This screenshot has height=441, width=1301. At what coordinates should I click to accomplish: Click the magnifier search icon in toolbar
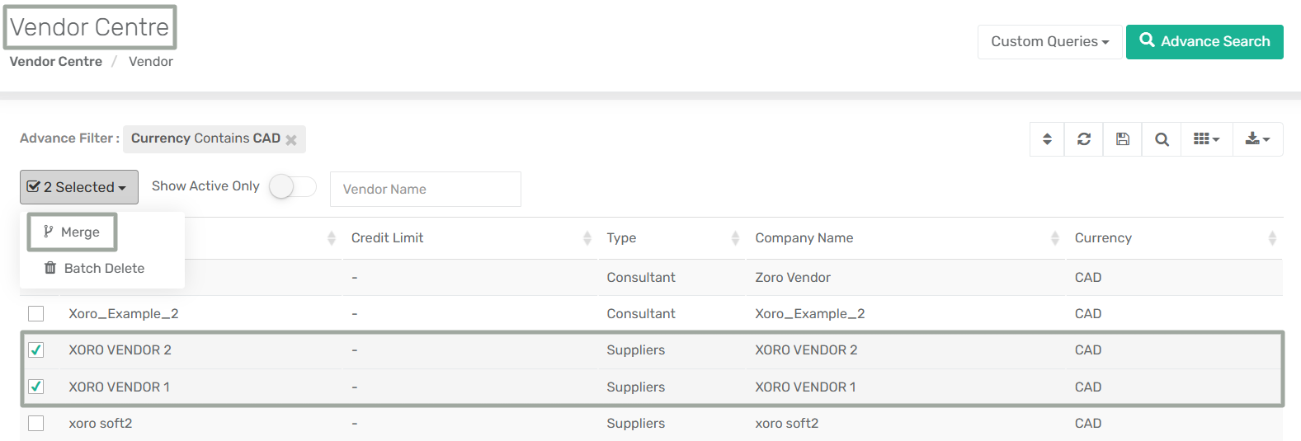pos(1162,139)
